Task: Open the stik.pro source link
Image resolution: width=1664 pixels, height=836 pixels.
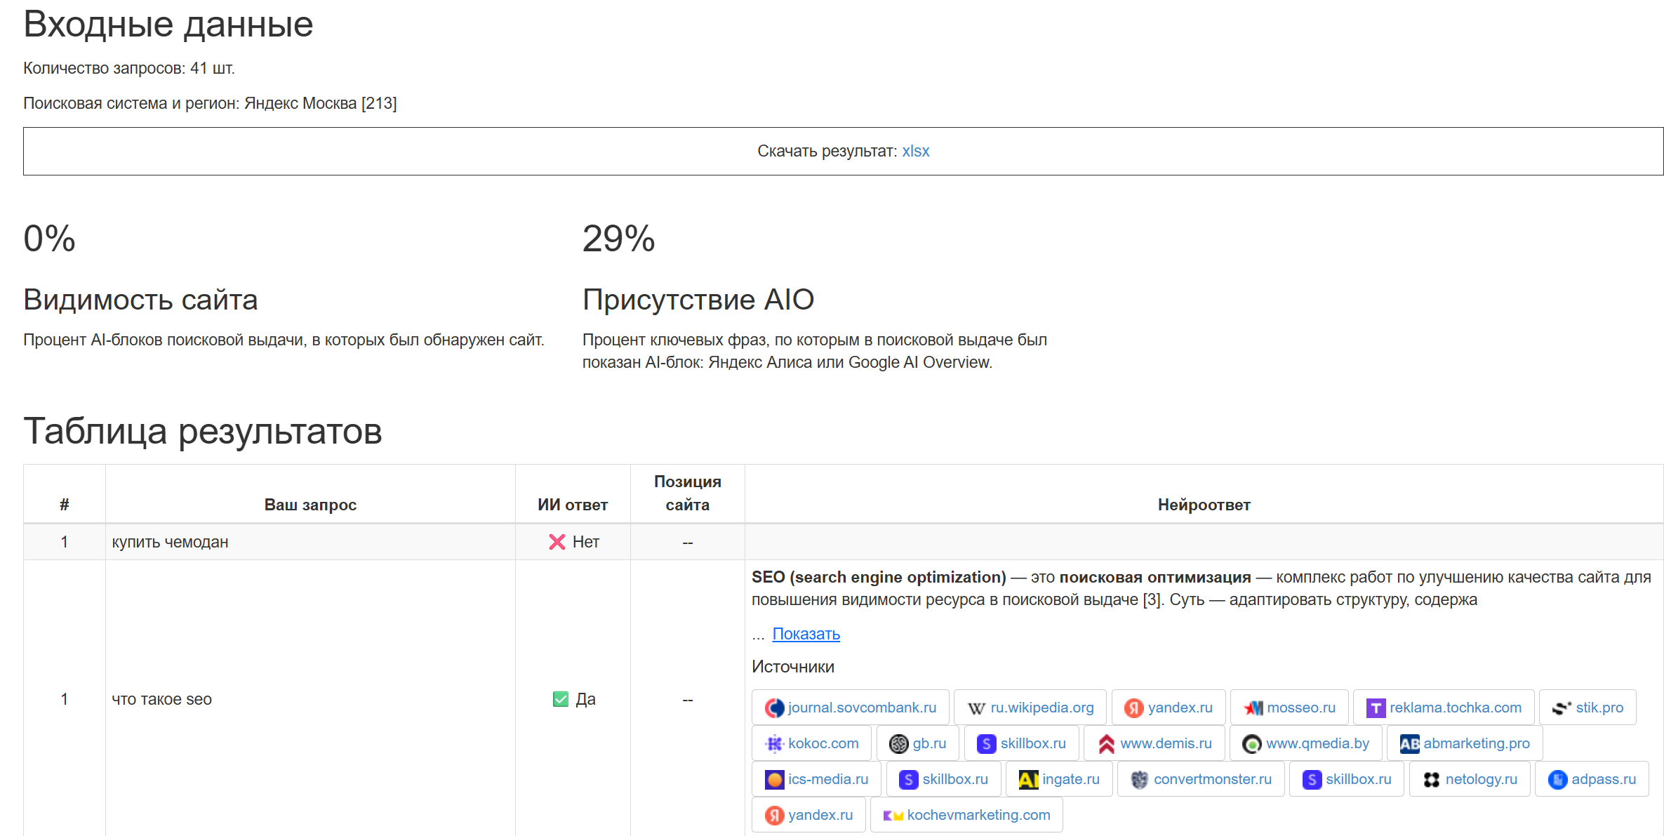Action: point(1588,707)
